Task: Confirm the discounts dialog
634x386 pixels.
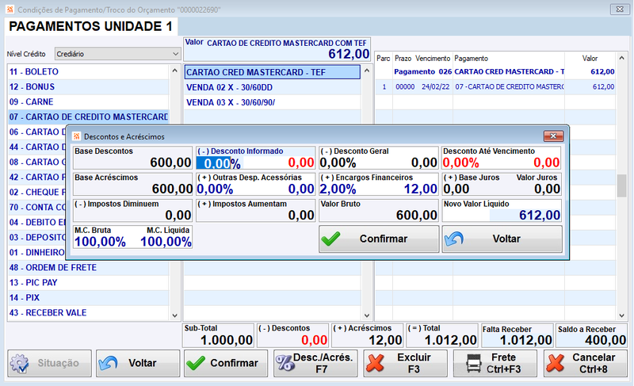Action: 379,239
